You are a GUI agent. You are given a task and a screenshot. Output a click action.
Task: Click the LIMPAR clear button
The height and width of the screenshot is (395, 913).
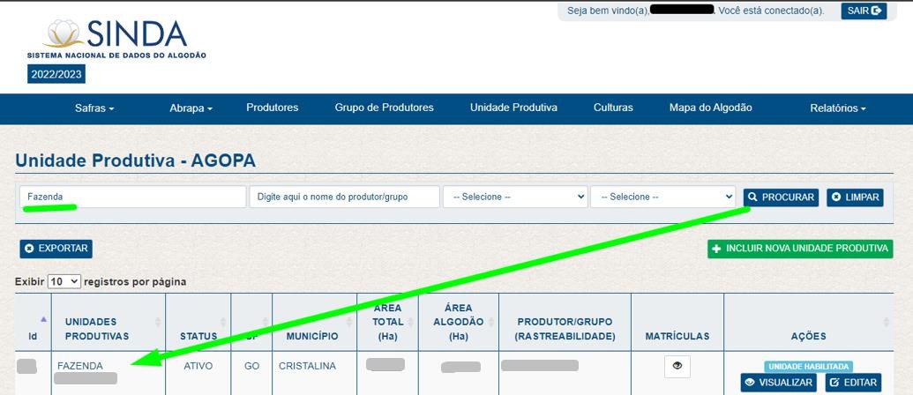click(854, 197)
